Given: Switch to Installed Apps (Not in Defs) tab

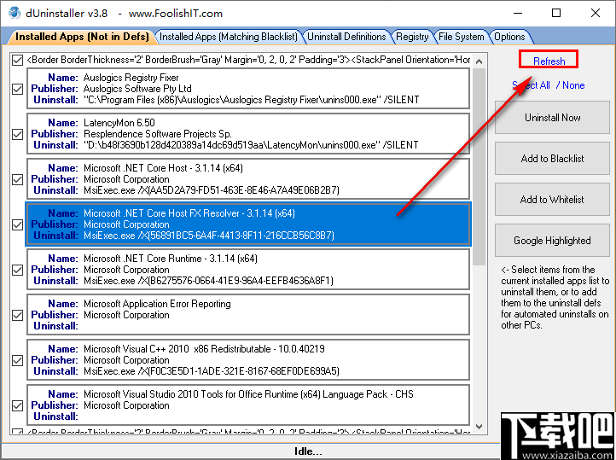Looking at the screenshot, I should (82, 37).
